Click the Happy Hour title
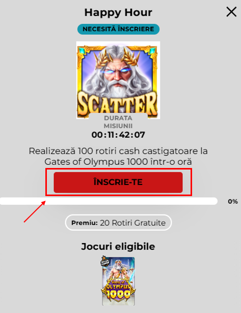Image resolution: width=241 pixels, height=313 pixels. [x=118, y=12]
